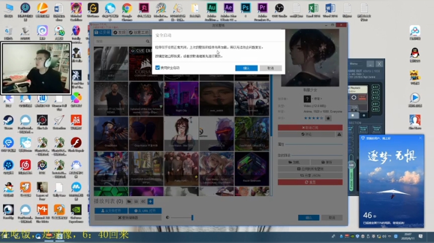Click the 壁纸编辑器 wallpaper editor button
Viewport: 434px width, 243px height.
128,218
